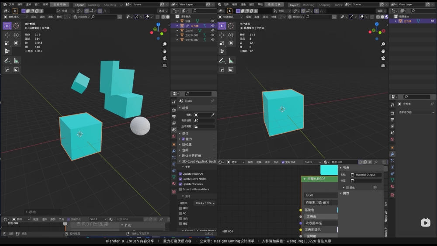Switch to Sculpting workspace tab in right window

coord(324,5)
